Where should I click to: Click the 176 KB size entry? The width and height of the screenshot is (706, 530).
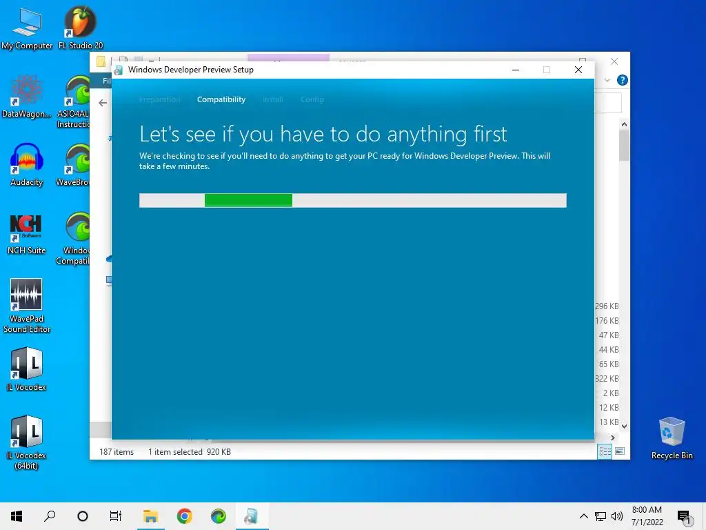pyautogui.click(x=607, y=320)
